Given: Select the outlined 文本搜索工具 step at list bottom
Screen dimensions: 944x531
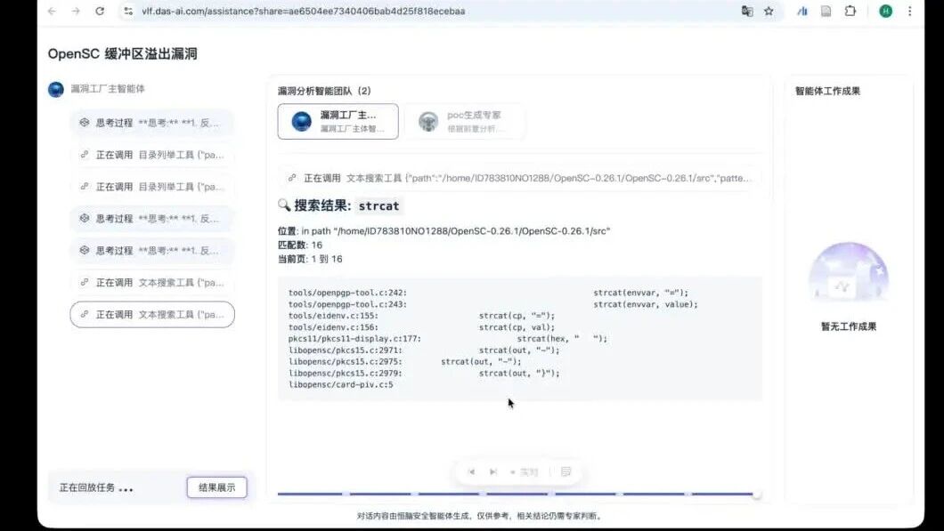Looking at the screenshot, I should click(152, 315).
